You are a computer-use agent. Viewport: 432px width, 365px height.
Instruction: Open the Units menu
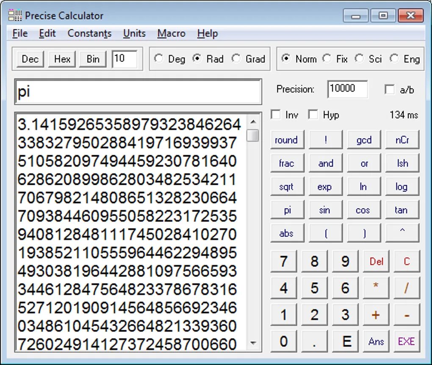(134, 33)
